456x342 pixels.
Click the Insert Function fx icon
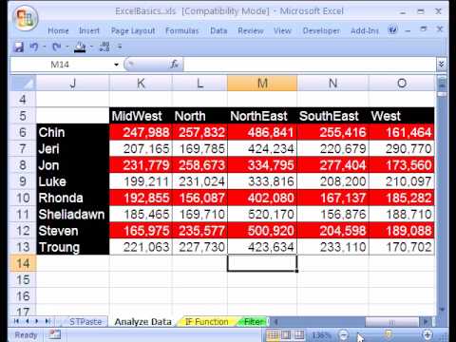click(x=175, y=65)
